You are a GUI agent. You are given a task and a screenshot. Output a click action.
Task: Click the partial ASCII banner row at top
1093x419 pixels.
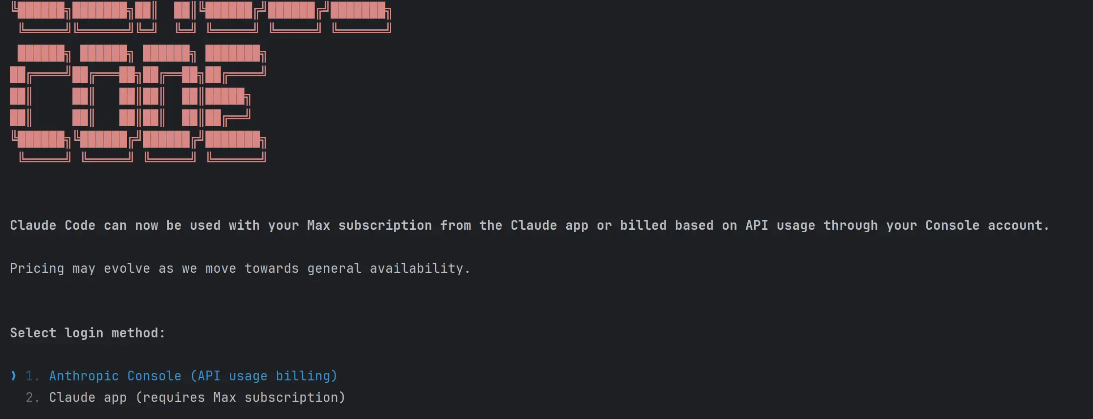[201, 17]
